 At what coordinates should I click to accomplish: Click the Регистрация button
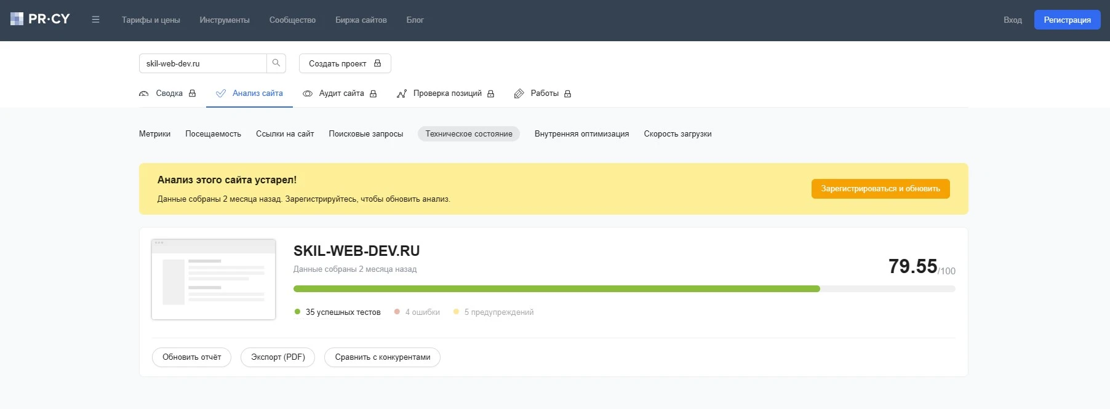(x=1067, y=20)
